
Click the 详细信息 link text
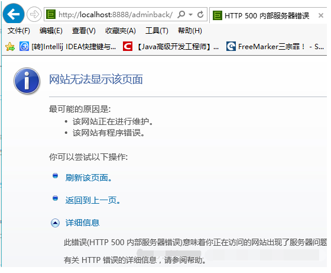(82, 223)
